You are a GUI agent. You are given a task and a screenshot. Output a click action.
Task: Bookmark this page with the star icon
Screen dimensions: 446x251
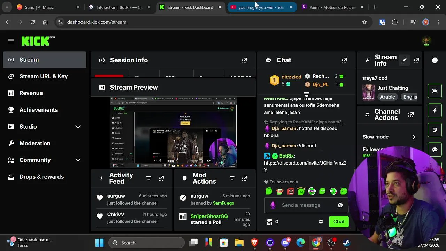coord(364,22)
